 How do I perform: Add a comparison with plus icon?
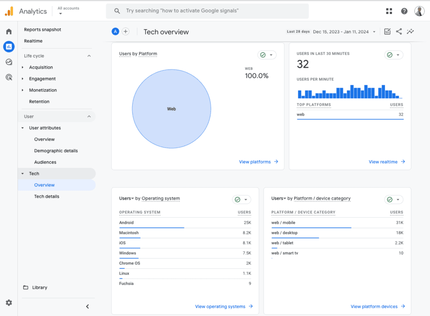point(126,32)
